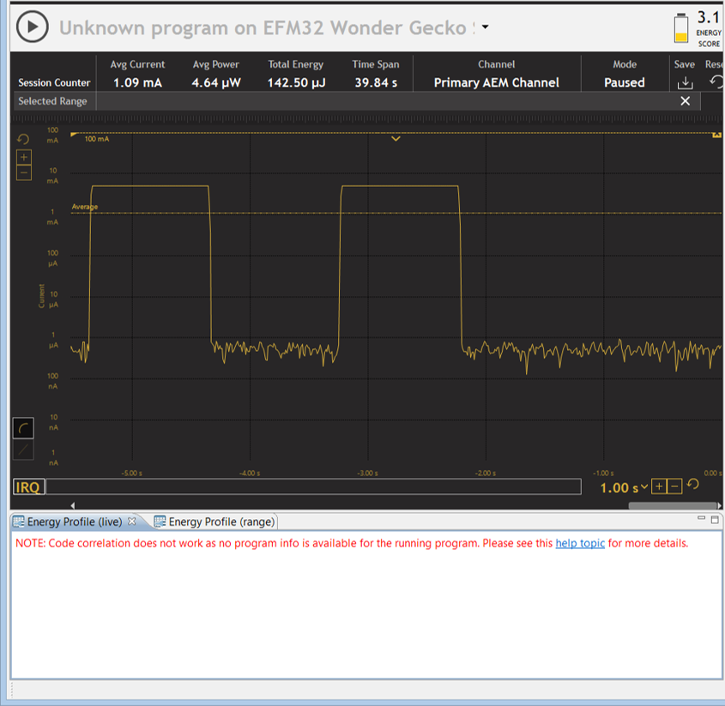This screenshot has height=706, width=725.
Task: Click the 100 mA trigger marker flag
Action: 74,135
